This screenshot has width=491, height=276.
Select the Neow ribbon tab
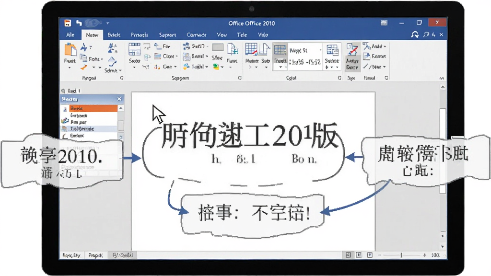[92, 35]
